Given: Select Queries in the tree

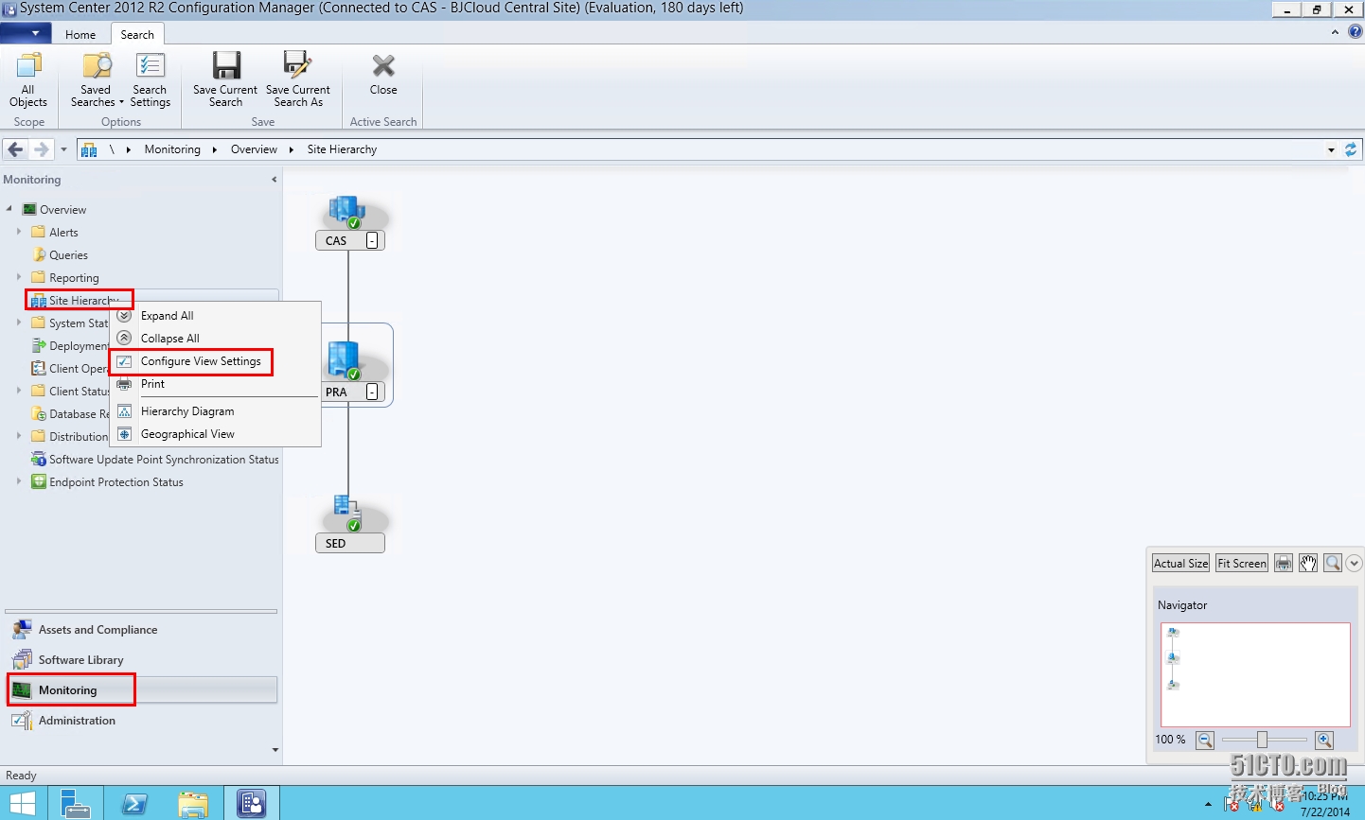Looking at the screenshot, I should (x=68, y=254).
